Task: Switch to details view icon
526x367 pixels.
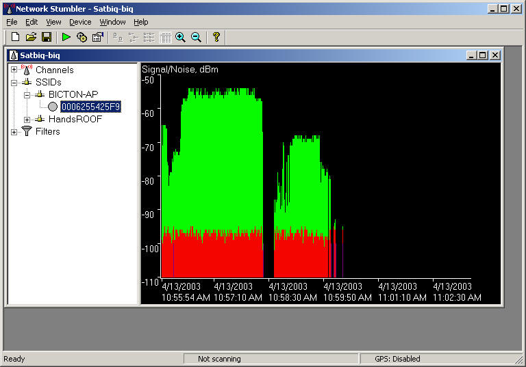Action: tap(165, 37)
